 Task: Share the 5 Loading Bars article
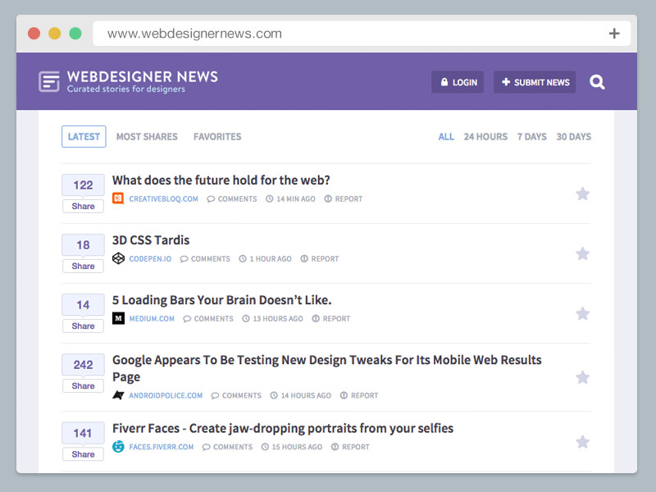pos(82,326)
